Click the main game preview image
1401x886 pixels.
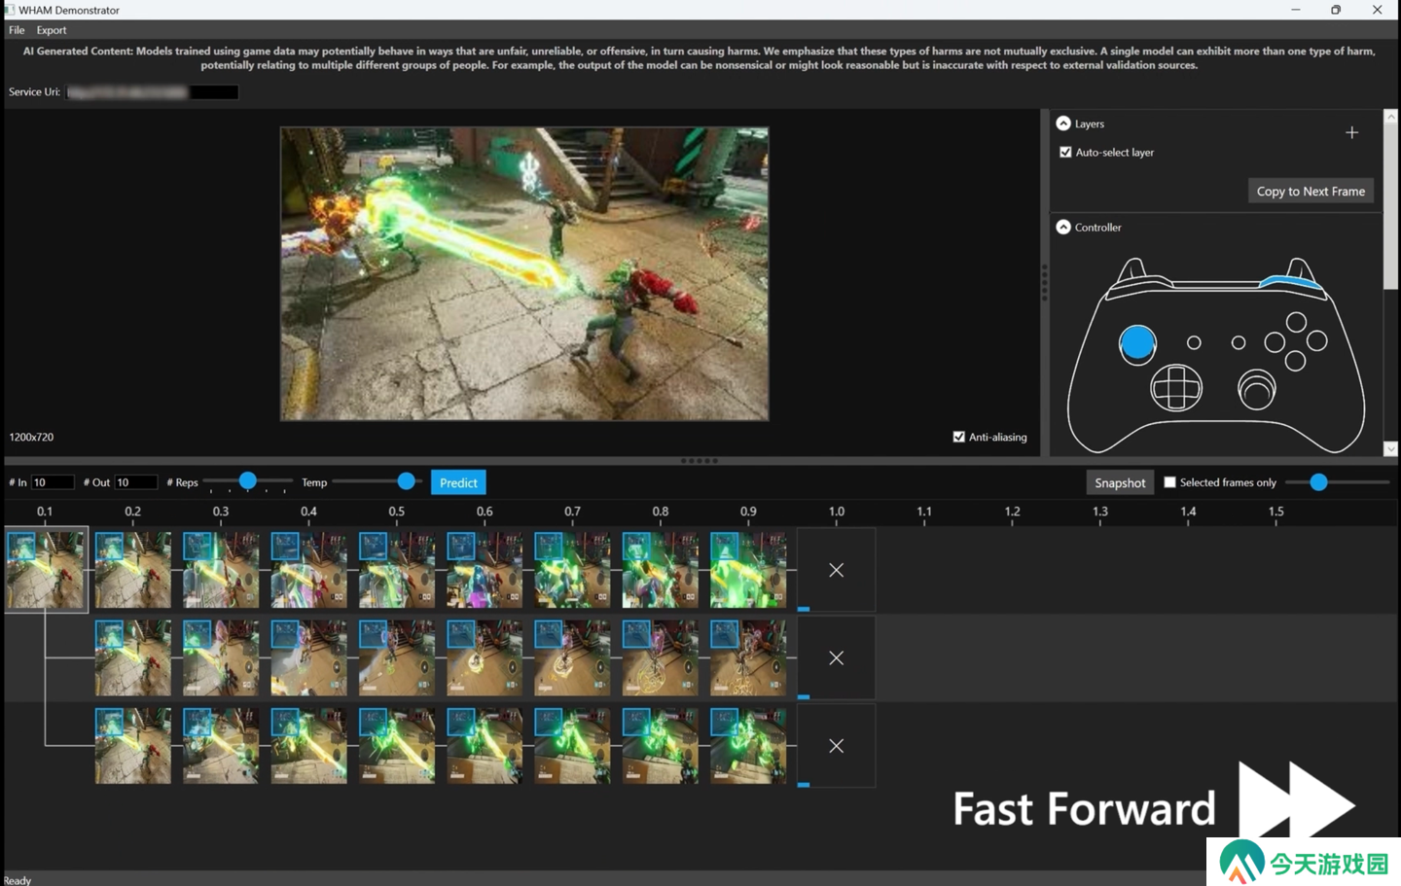tap(524, 273)
